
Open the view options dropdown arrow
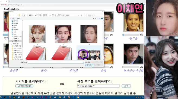coord(96,19)
